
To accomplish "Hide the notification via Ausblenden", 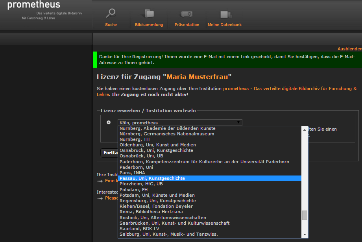I will tap(349, 49).
